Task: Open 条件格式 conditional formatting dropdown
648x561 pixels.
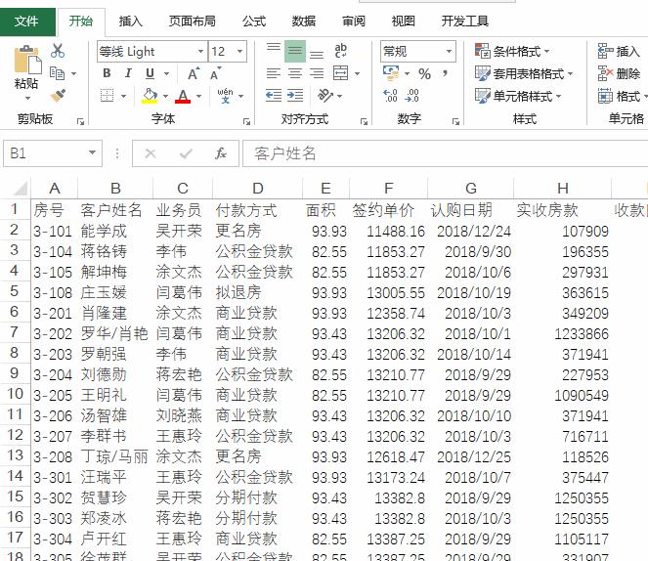Action: [x=511, y=51]
